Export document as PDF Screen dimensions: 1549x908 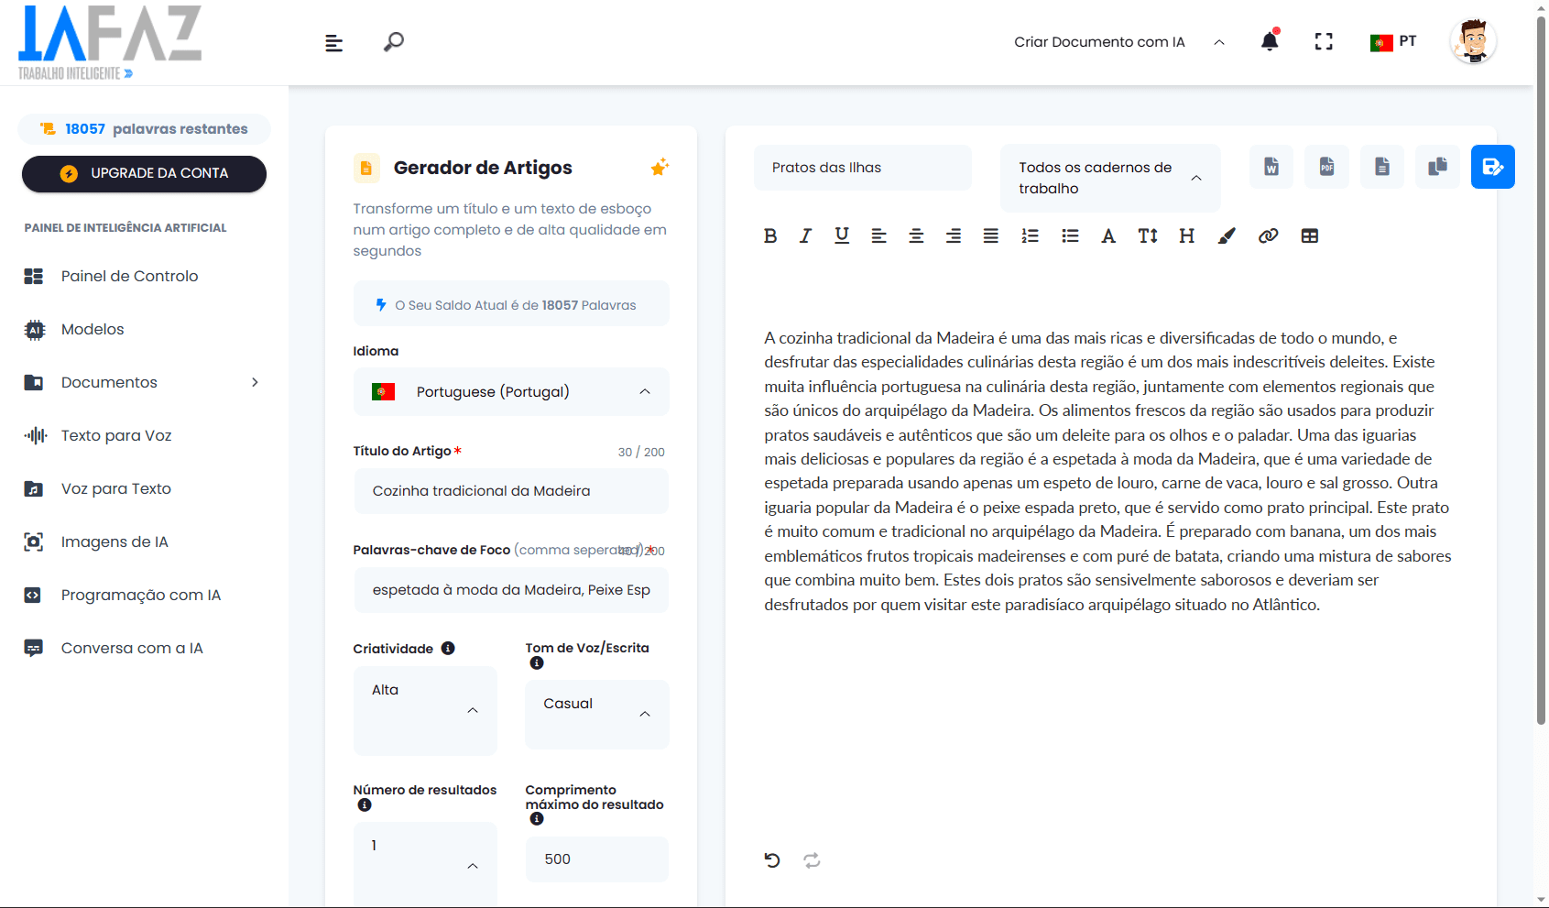coord(1326,167)
